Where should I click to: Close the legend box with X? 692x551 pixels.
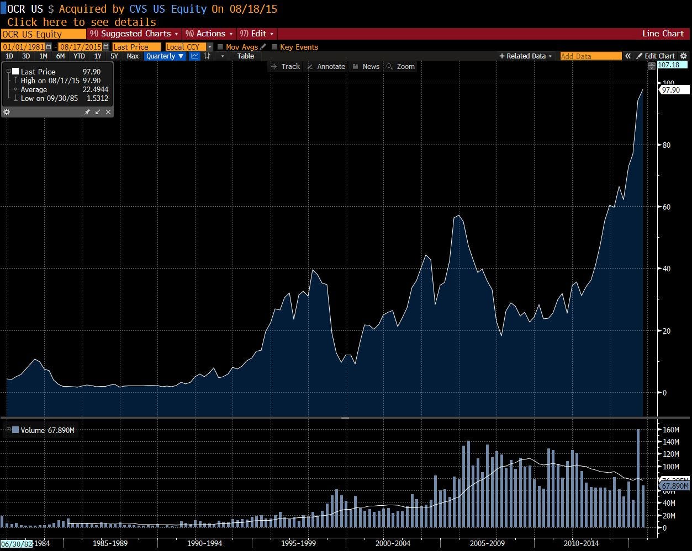108,112
